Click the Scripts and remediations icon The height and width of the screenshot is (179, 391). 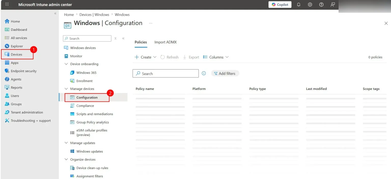(72, 114)
